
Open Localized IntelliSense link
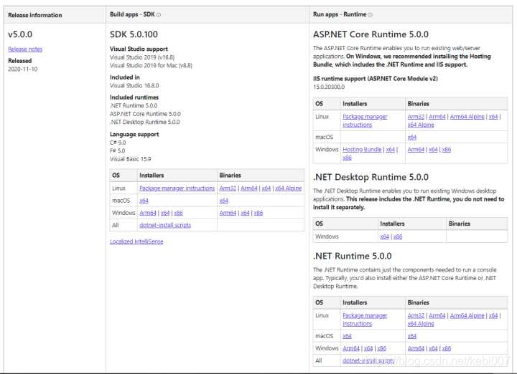[136, 241]
